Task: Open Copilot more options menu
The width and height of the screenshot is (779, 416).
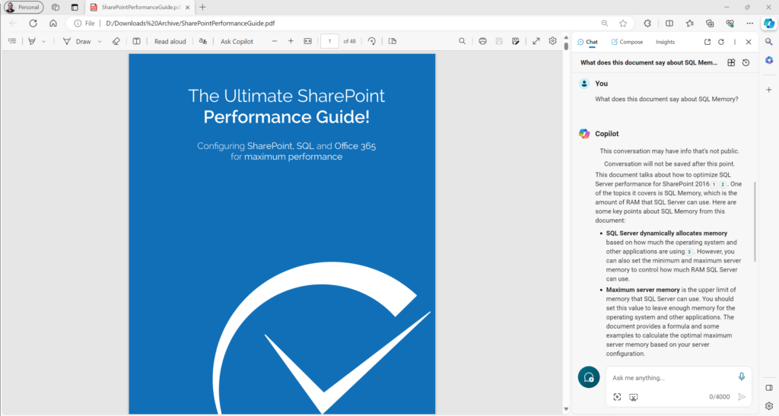Action: pos(735,42)
